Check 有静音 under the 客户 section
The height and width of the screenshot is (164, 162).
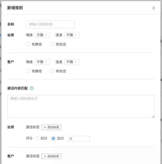(28, 71)
